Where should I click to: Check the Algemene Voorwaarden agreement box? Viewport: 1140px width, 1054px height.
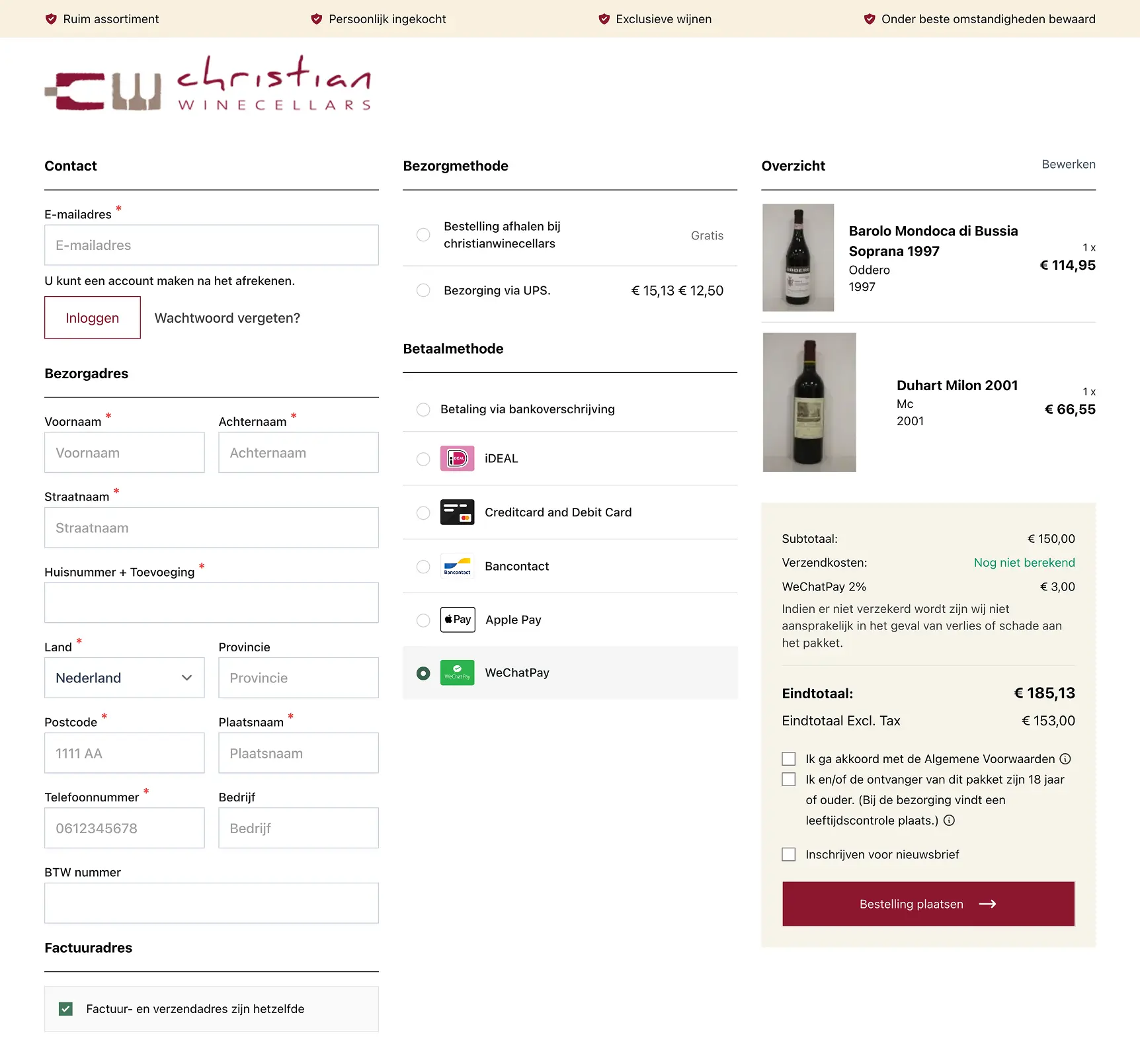(788, 759)
